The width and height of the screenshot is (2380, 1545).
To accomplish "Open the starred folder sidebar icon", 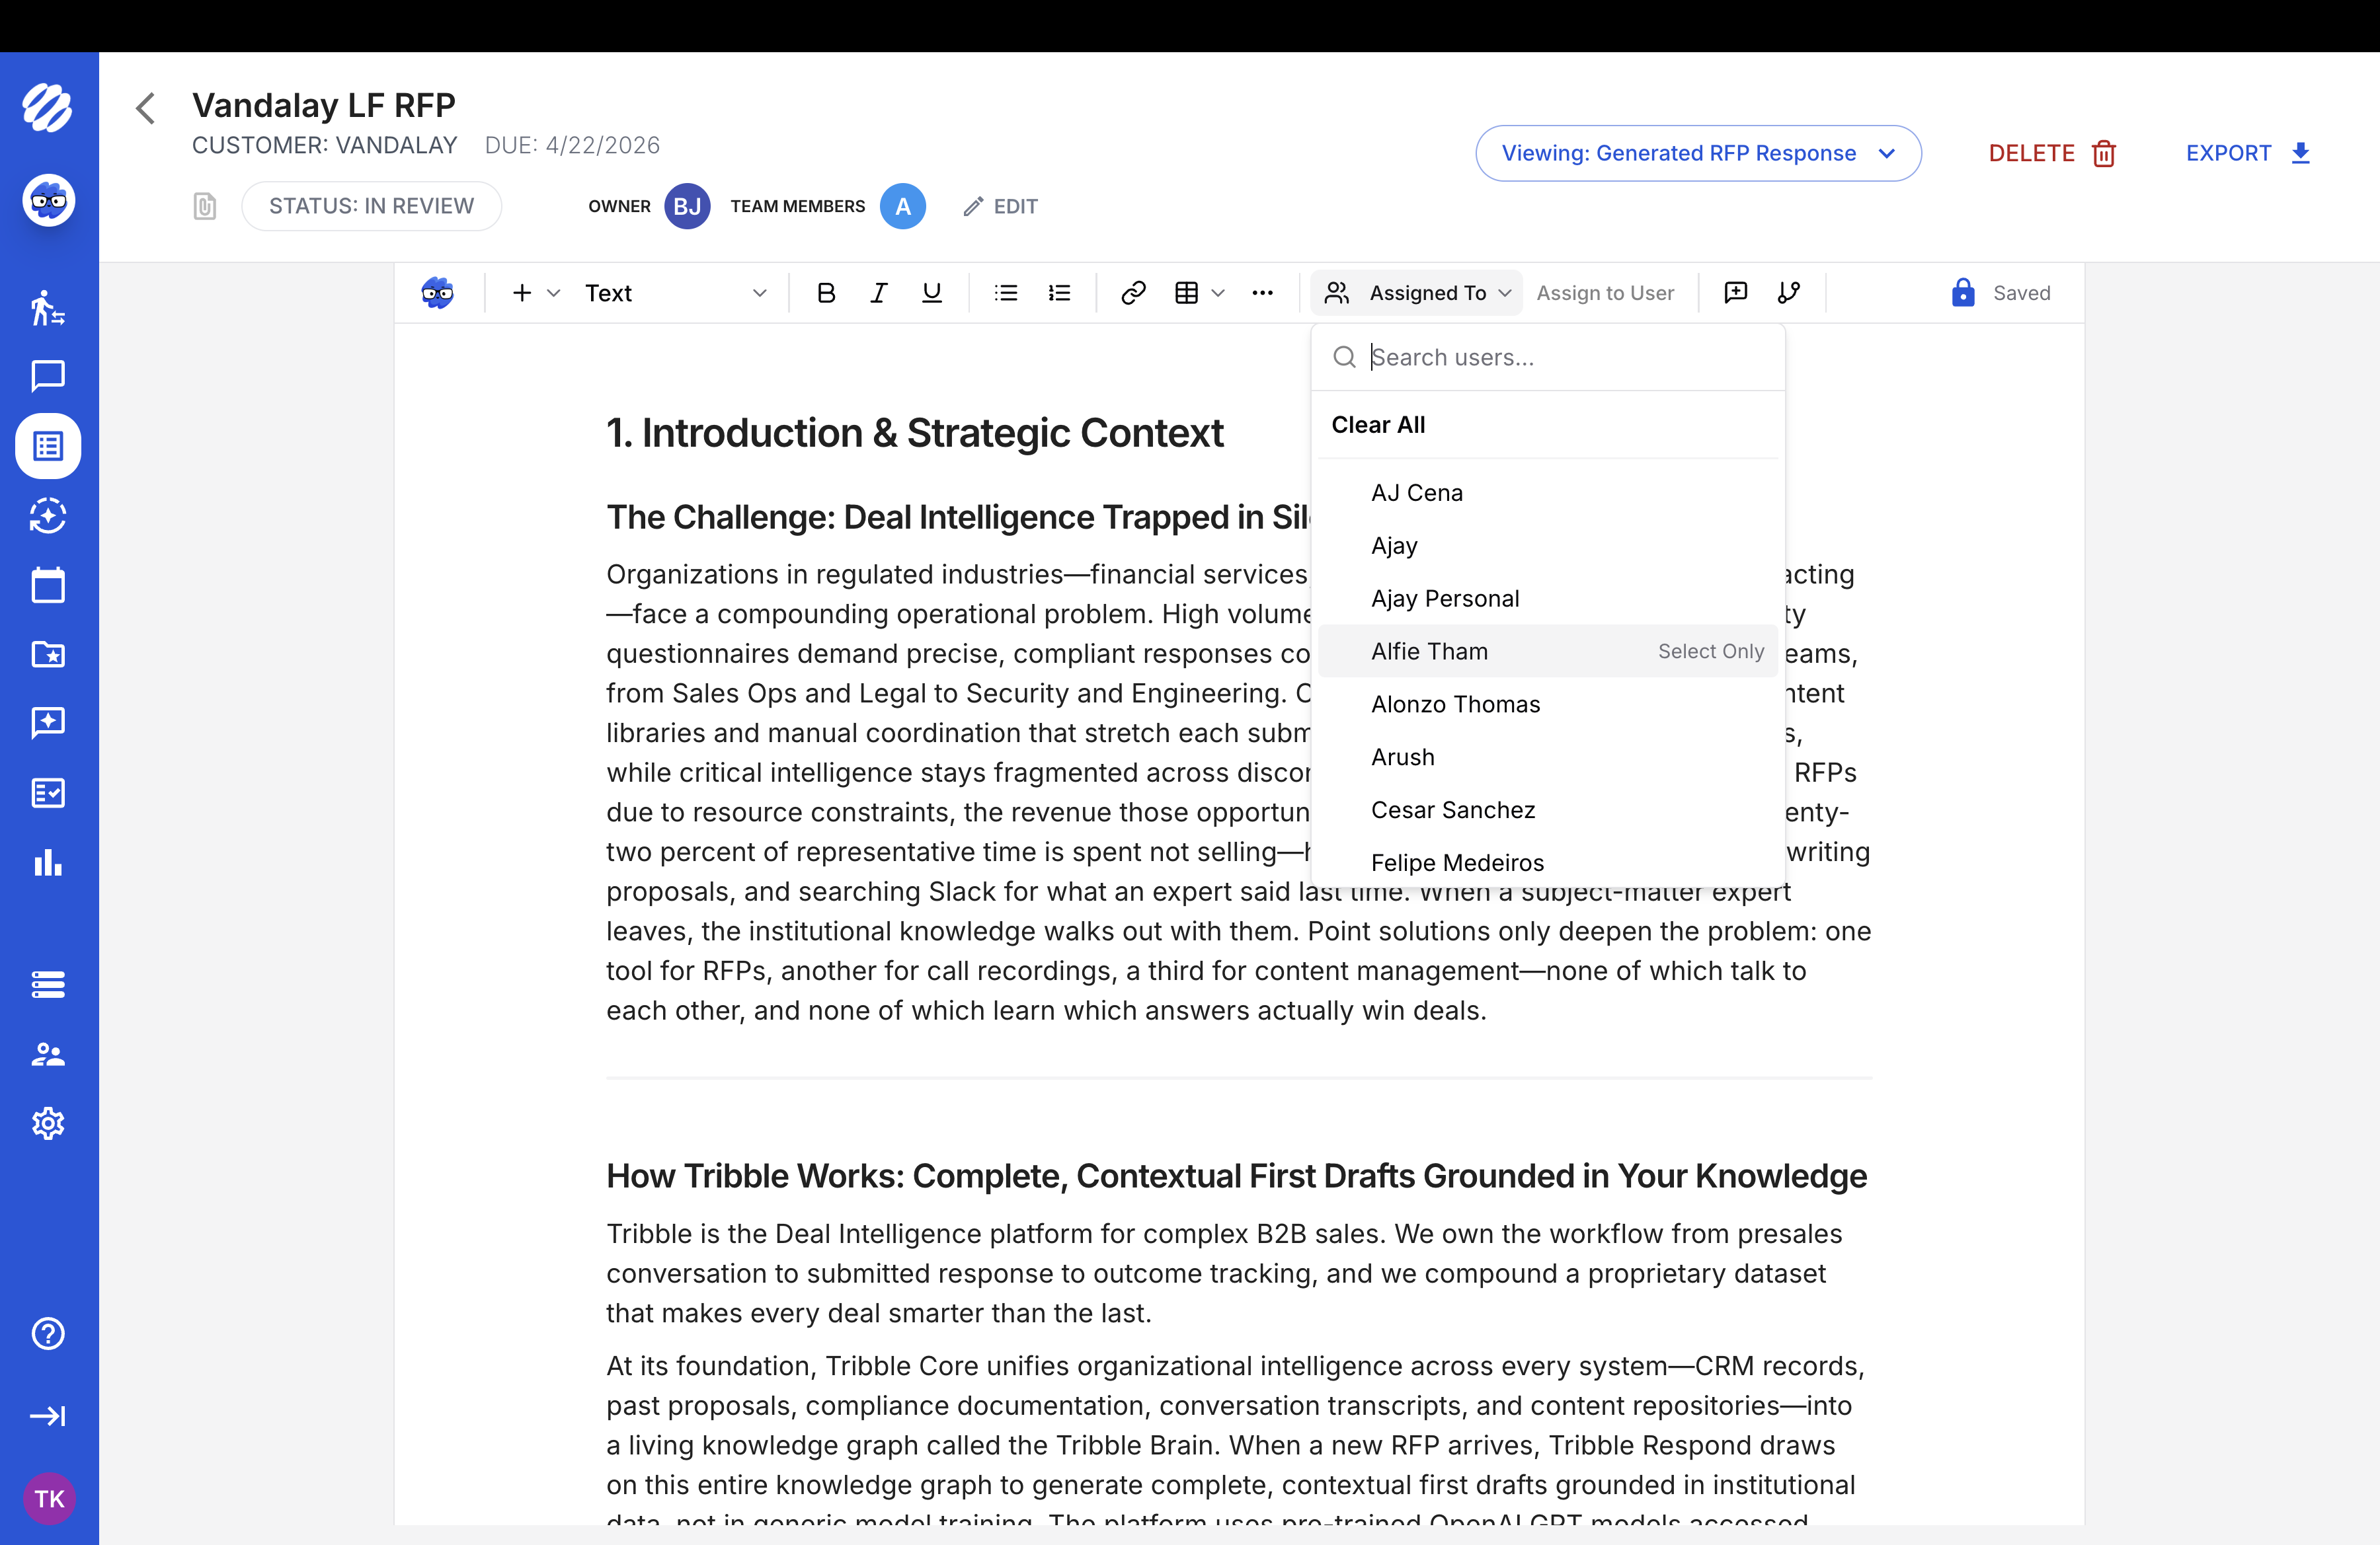I will click(48, 655).
